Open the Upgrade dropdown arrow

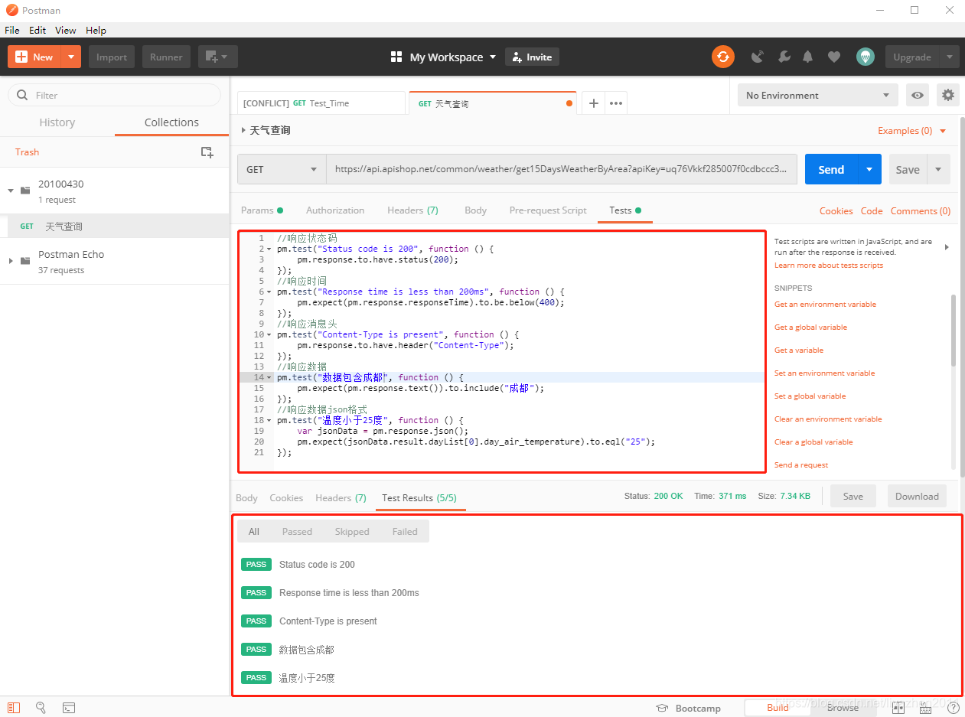click(x=950, y=57)
